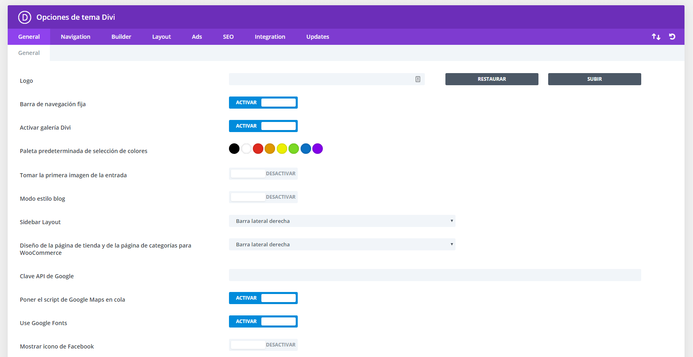
Task: Select the white palette color swatch
Action: 246,149
